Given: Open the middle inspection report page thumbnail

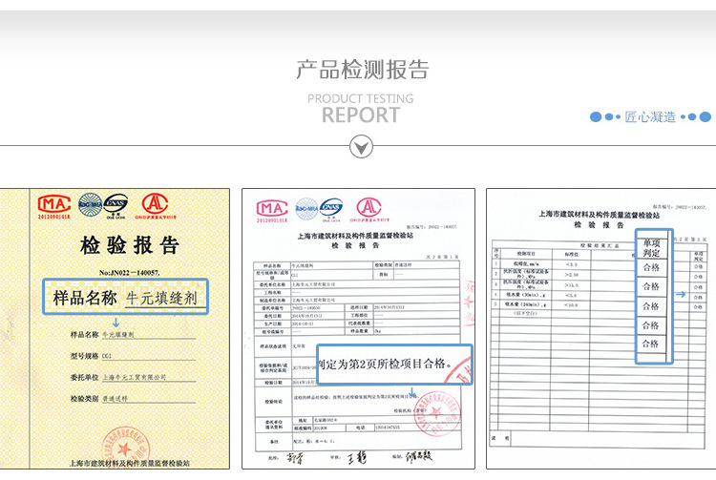Looking at the screenshot, I should pyautogui.click(x=358, y=328).
